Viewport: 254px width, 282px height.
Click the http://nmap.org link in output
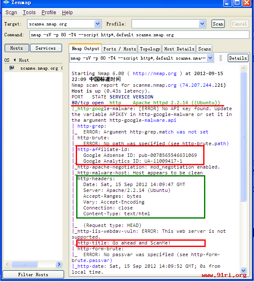pyautogui.click(x=154, y=73)
